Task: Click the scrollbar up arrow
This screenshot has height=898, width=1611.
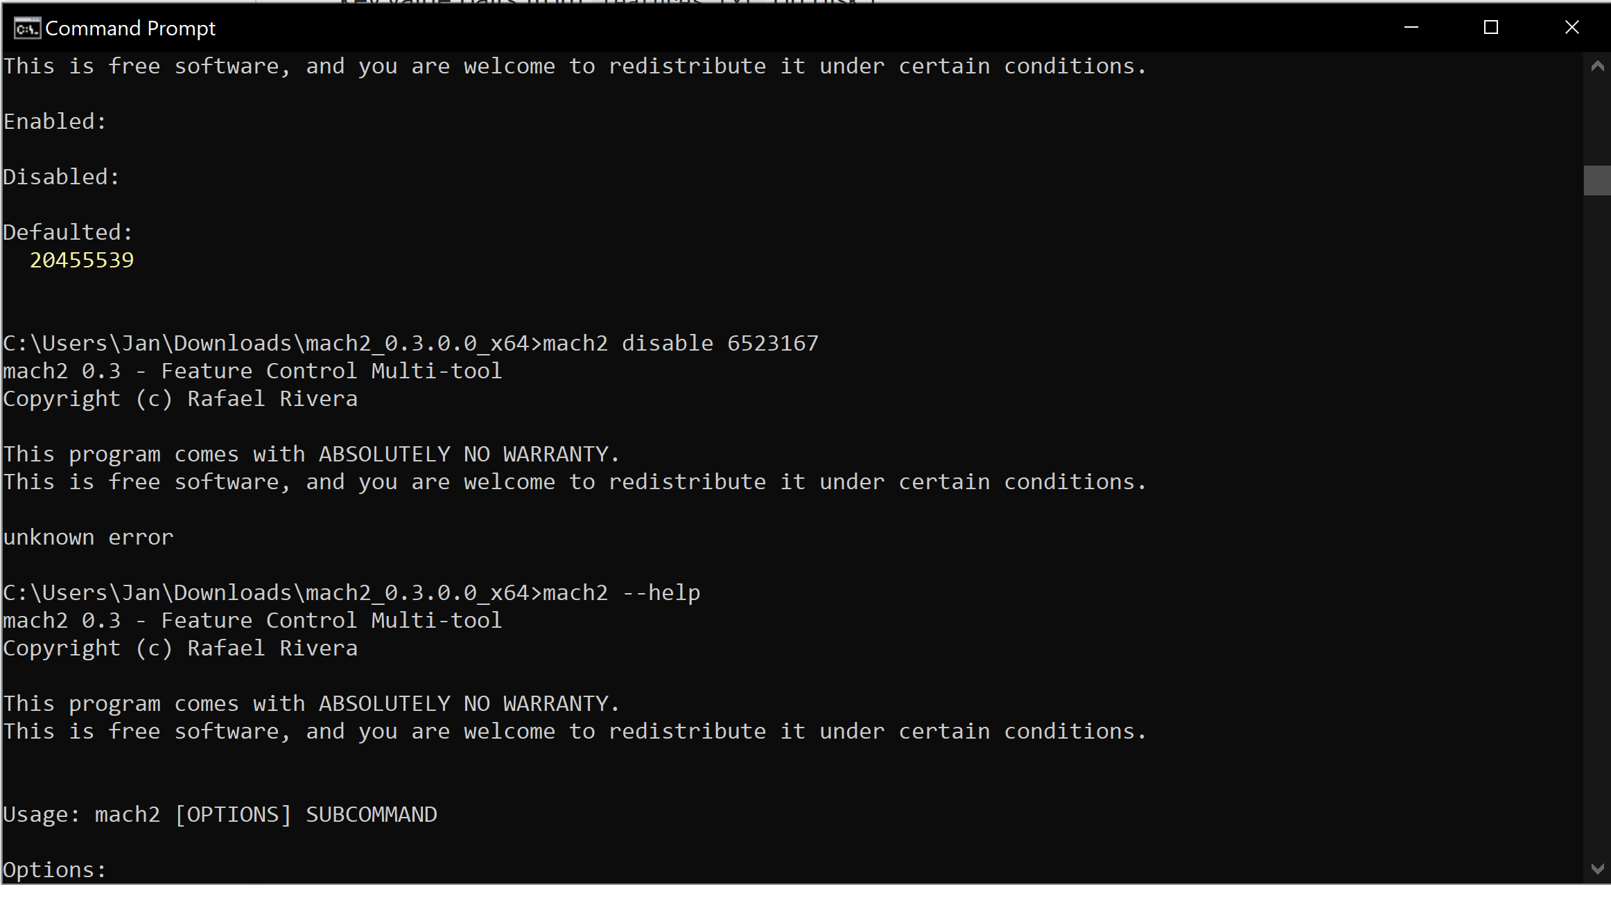Action: coord(1598,66)
